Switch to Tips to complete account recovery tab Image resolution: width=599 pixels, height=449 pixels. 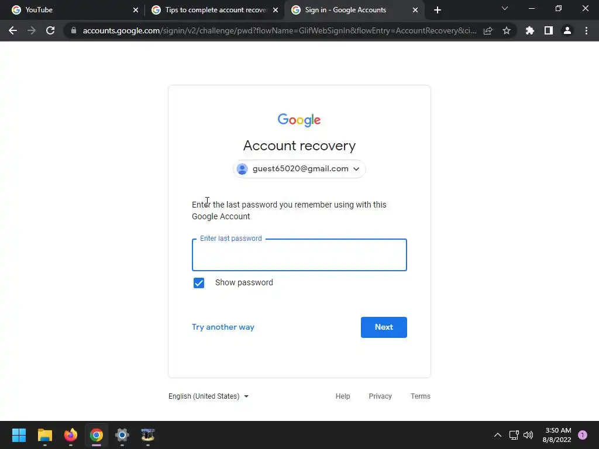(x=215, y=10)
